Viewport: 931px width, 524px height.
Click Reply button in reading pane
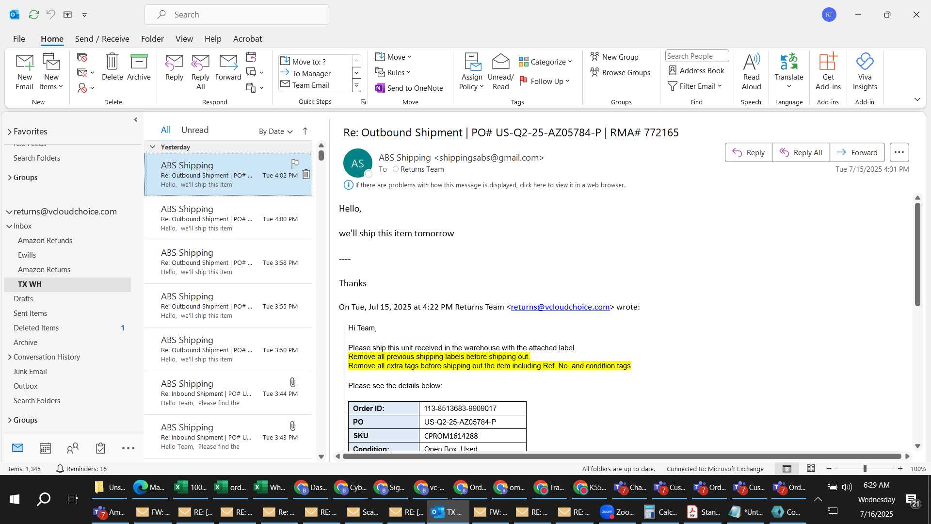[748, 152]
